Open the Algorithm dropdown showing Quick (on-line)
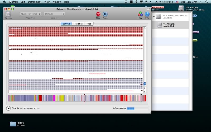 pos(30,14)
